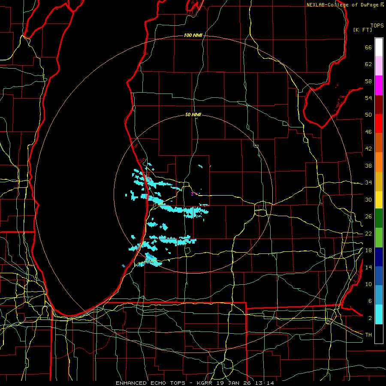The height and width of the screenshot is (386, 386).
Task: Select the light blue legend swatch
Action: pyautogui.click(x=379, y=295)
